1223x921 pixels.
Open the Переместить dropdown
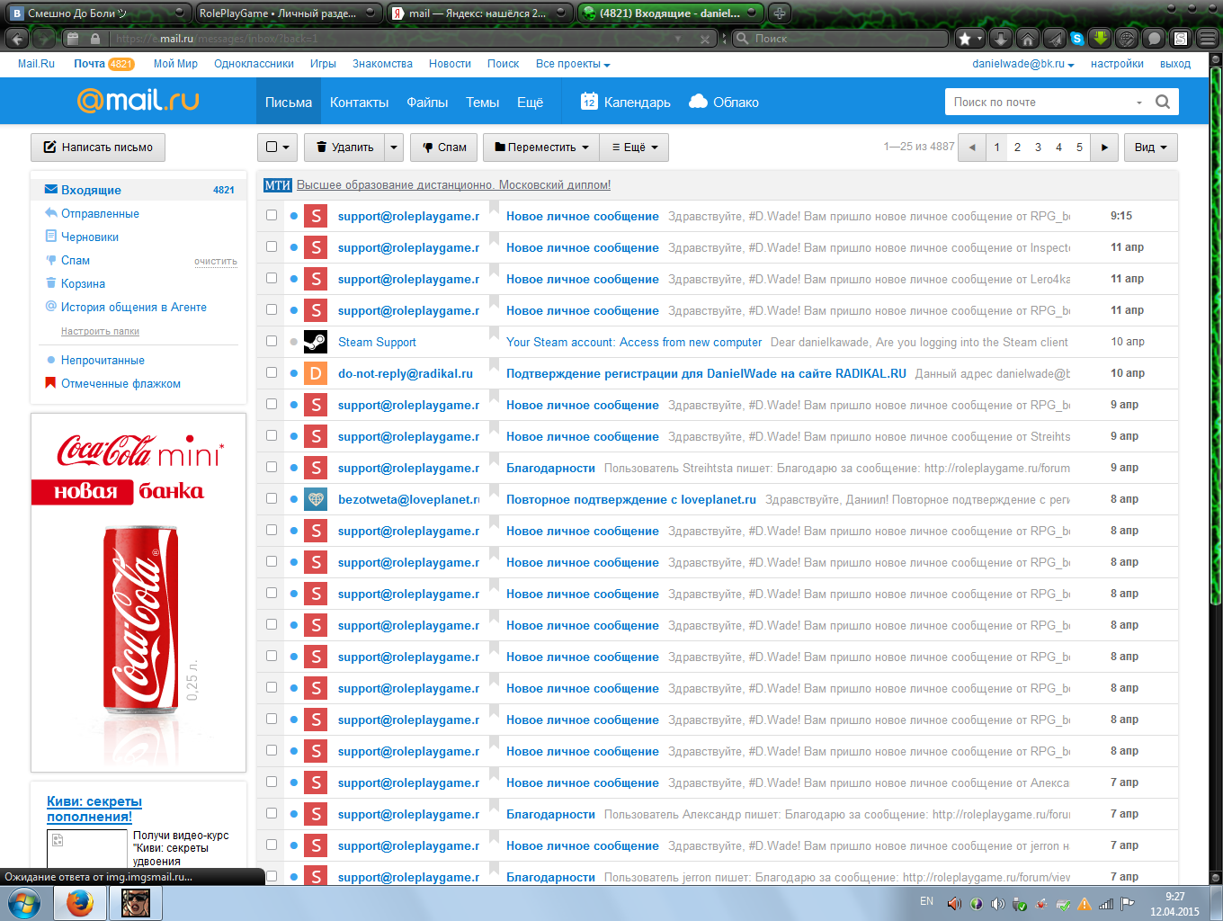(x=541, y=148)
